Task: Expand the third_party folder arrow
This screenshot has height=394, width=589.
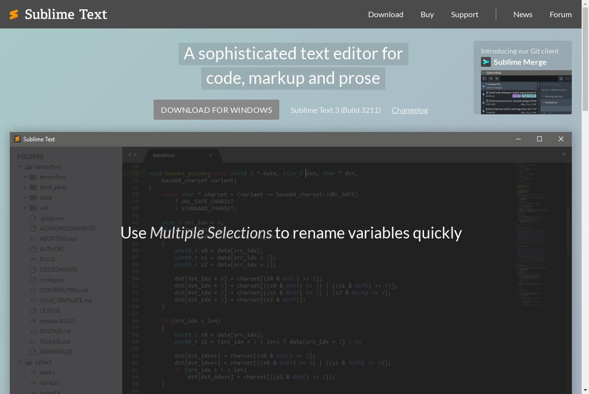Action: (x=25, y=187)
